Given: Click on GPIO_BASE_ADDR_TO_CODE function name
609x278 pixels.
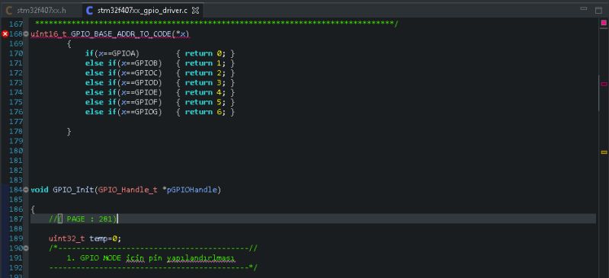Looking at the screenshot, I should [x=120, y=34].
